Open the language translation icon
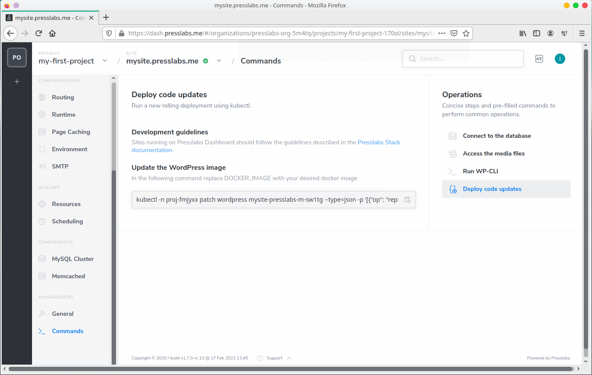 point(539,59)
